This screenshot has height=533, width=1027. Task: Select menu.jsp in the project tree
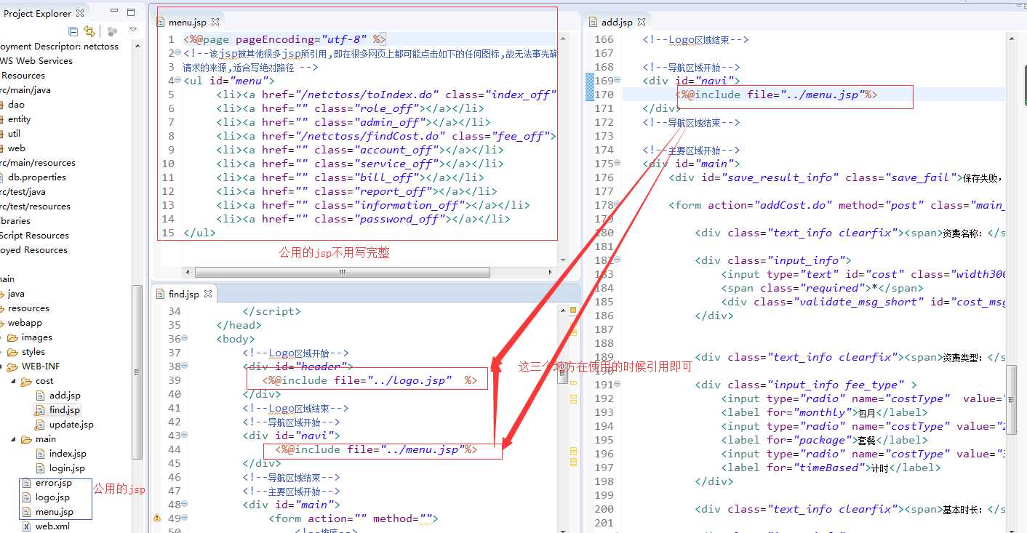tap(55, 512)
